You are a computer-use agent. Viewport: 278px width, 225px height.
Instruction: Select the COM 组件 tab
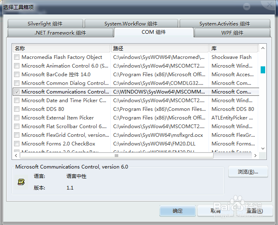[154, 32]
